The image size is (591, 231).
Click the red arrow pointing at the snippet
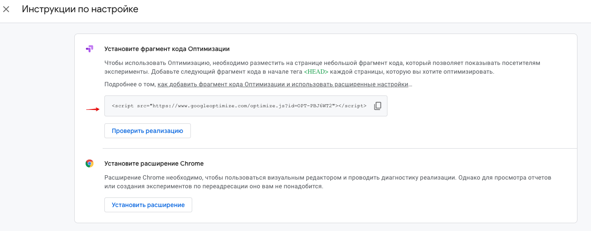93,109
